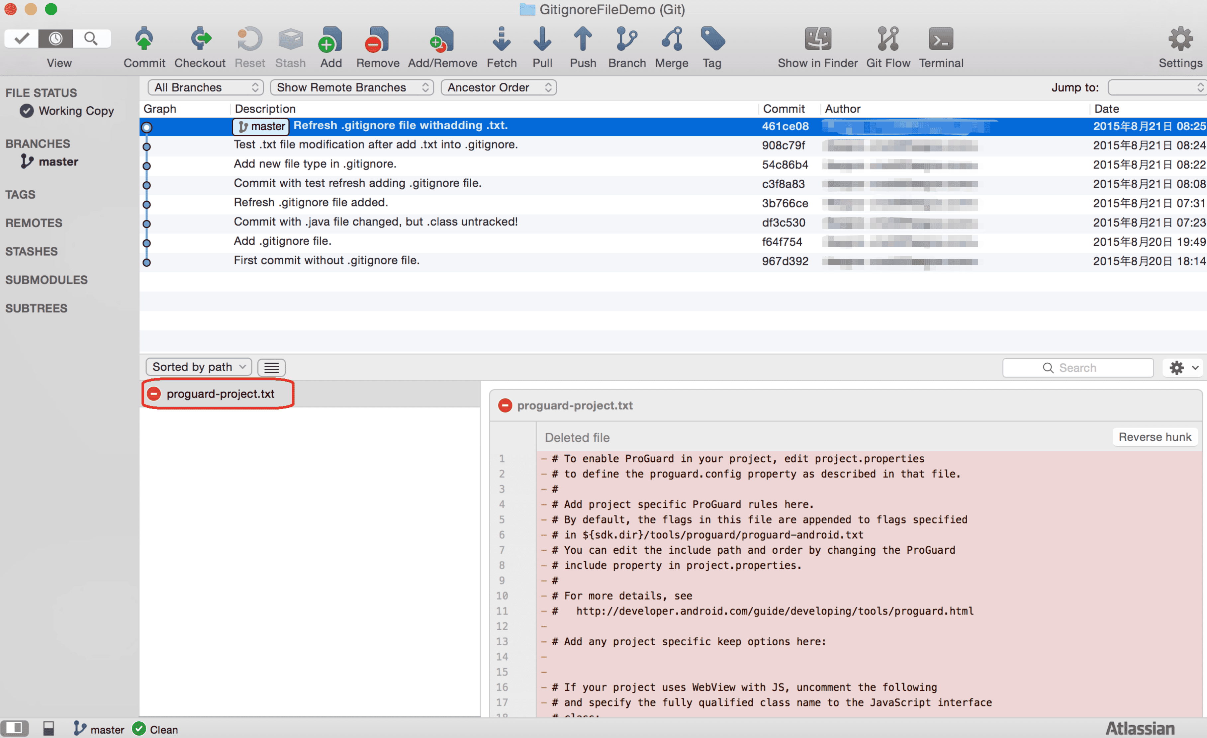Expand the TAGS sidebar section
The image size is (1207, 738).
point(20,194)
